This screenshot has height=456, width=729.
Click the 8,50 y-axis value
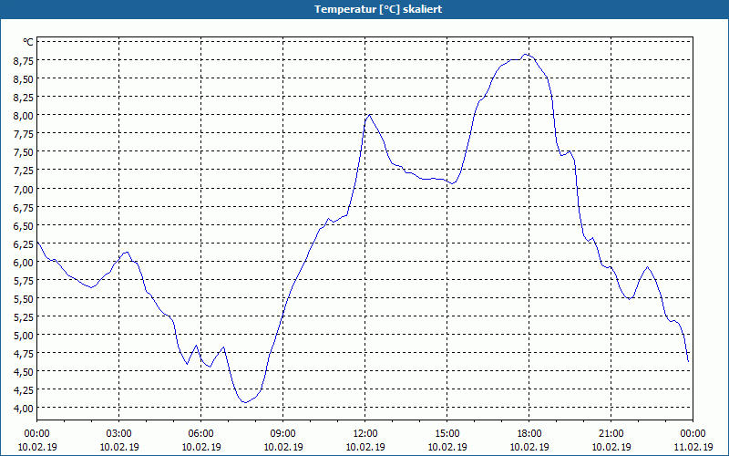(25, 79)
